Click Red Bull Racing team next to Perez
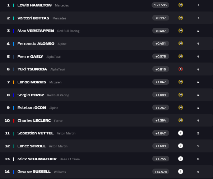 (x=58, y=95)
